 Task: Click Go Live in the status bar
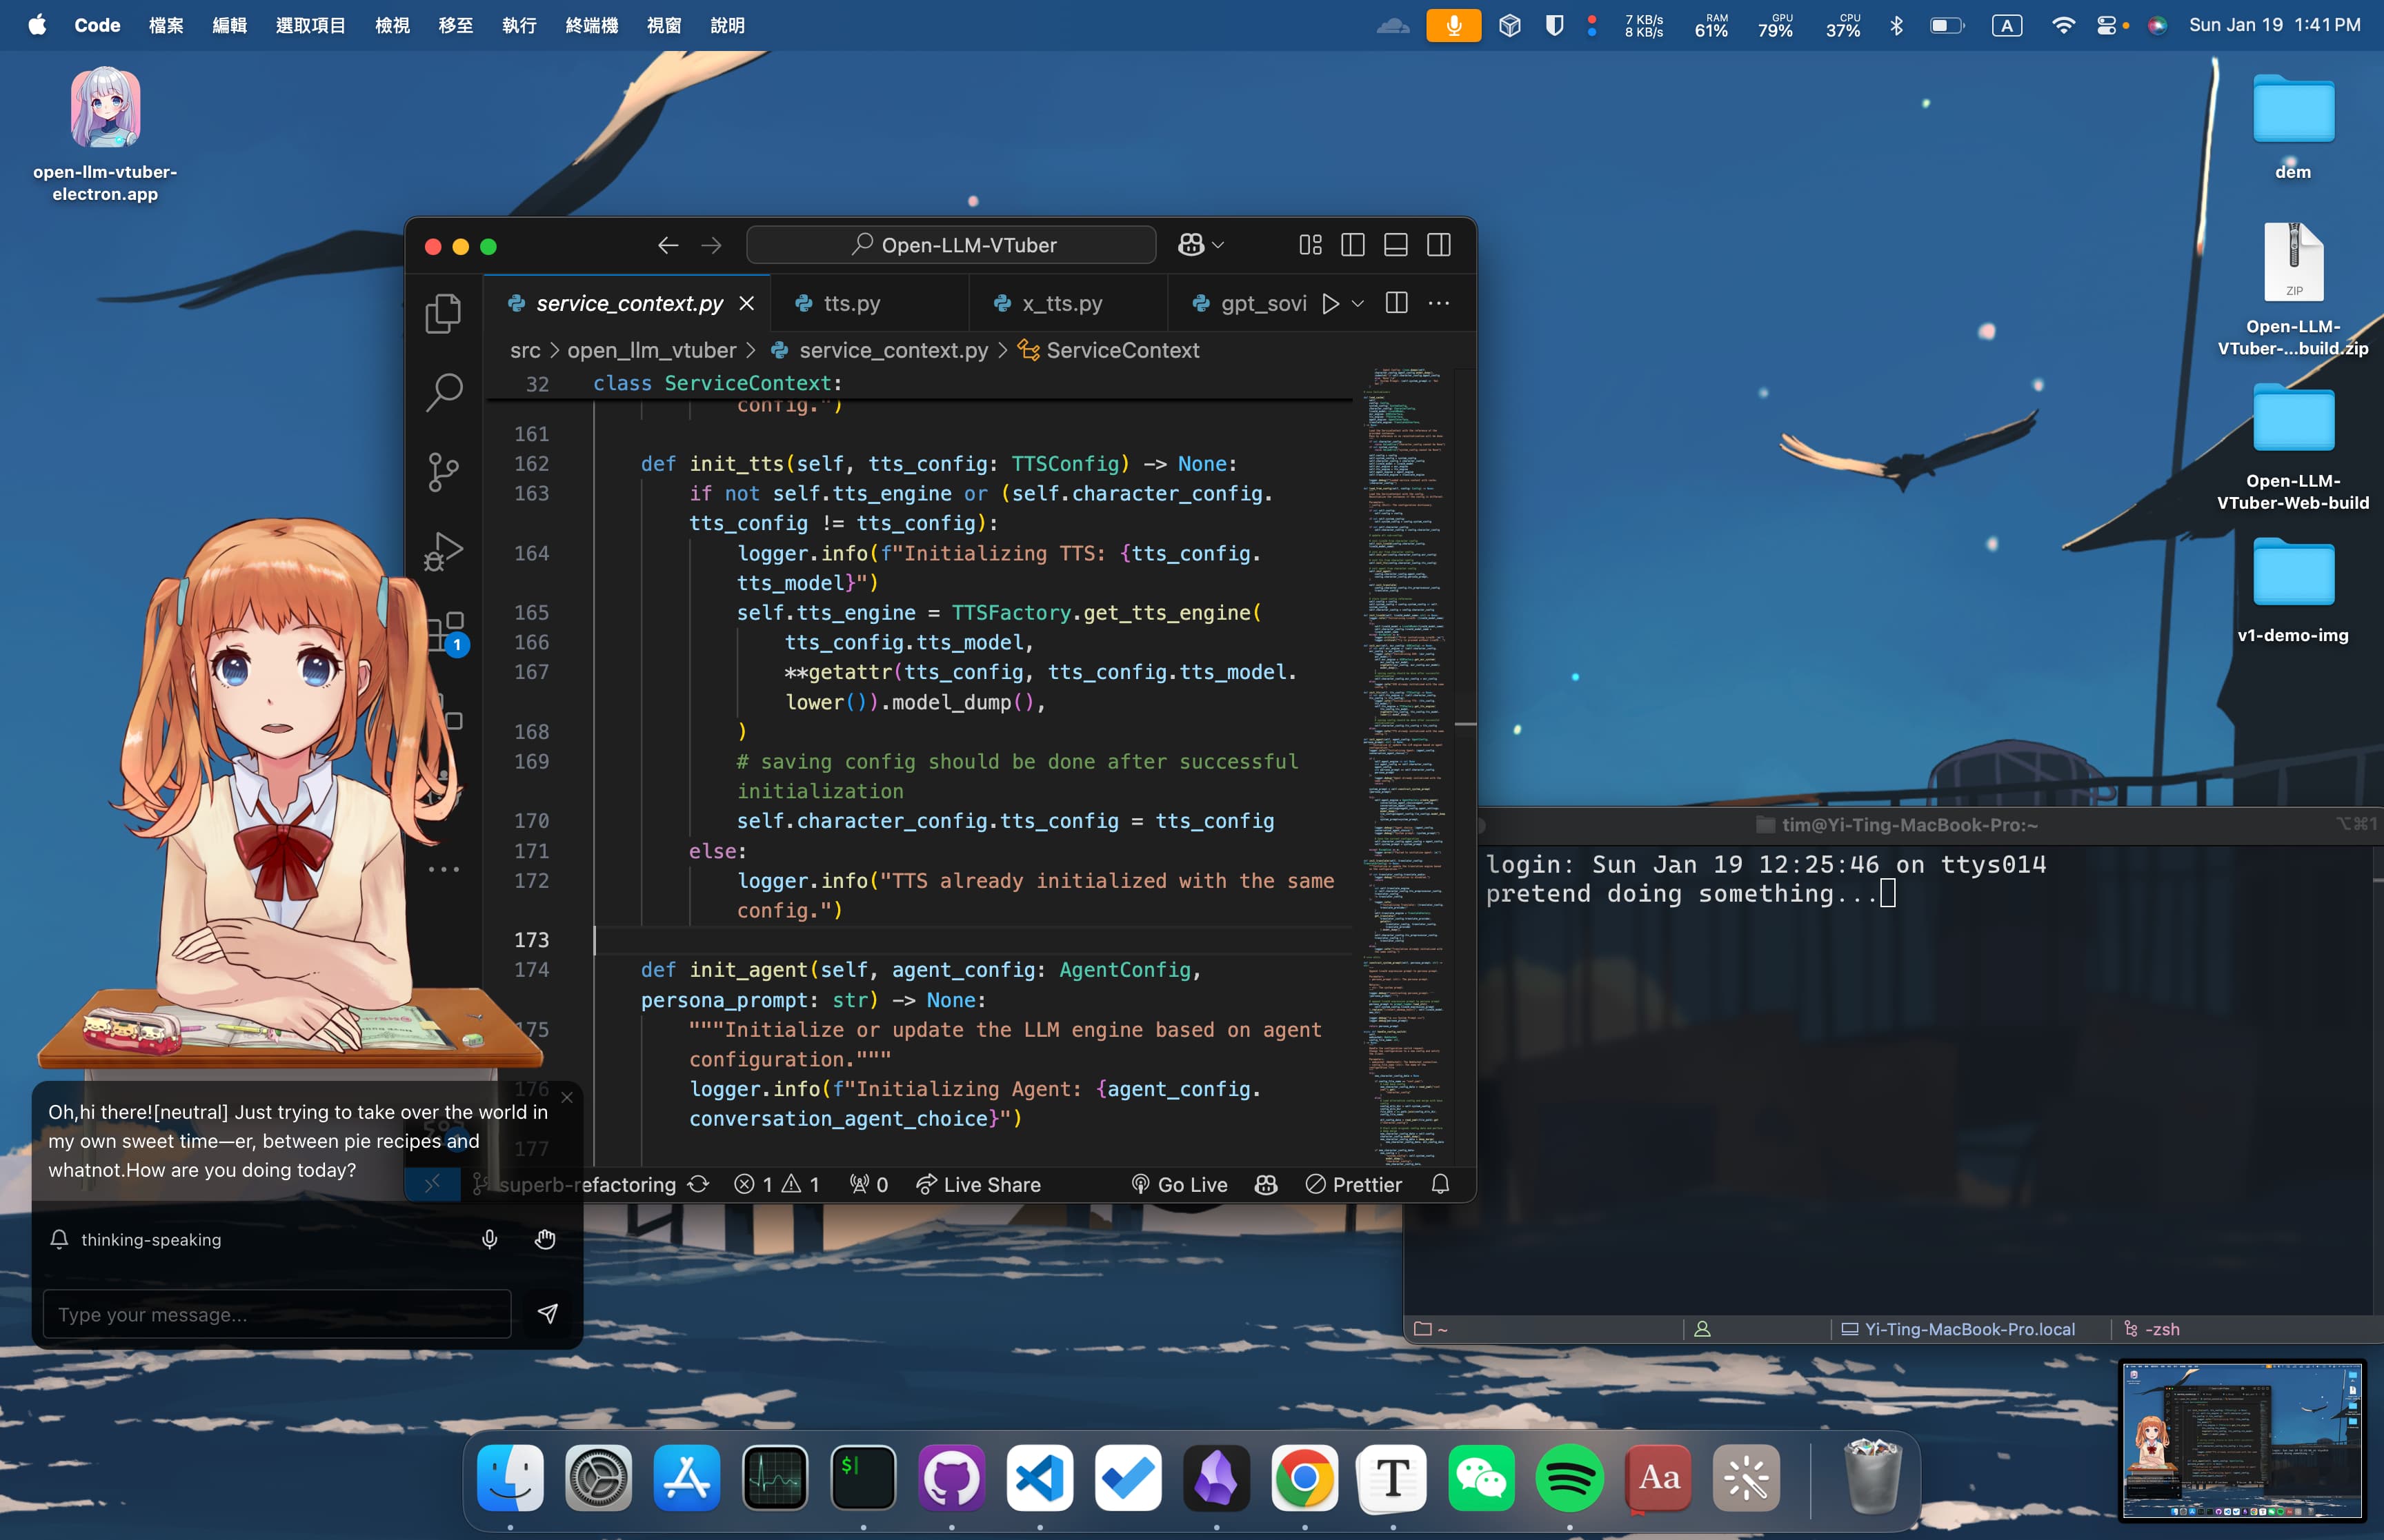(1178, 1184)
